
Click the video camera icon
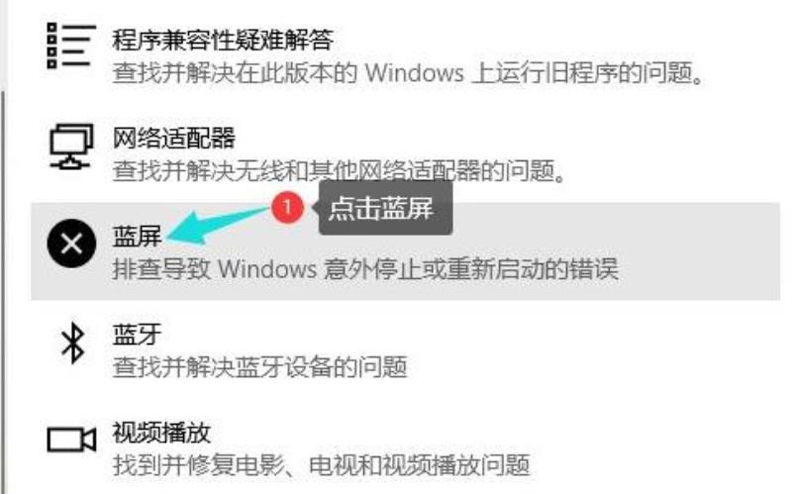(x=71, y=440)
